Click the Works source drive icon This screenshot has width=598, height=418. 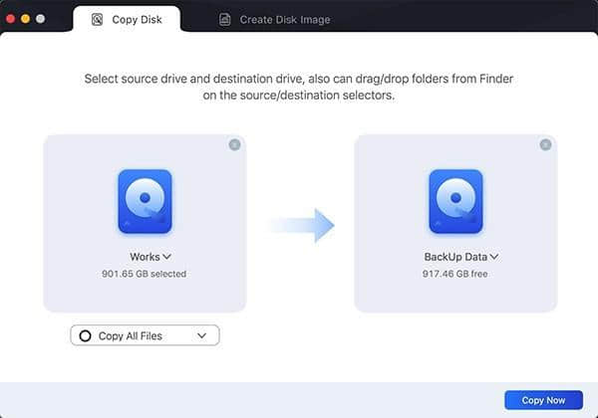point(145,202)
